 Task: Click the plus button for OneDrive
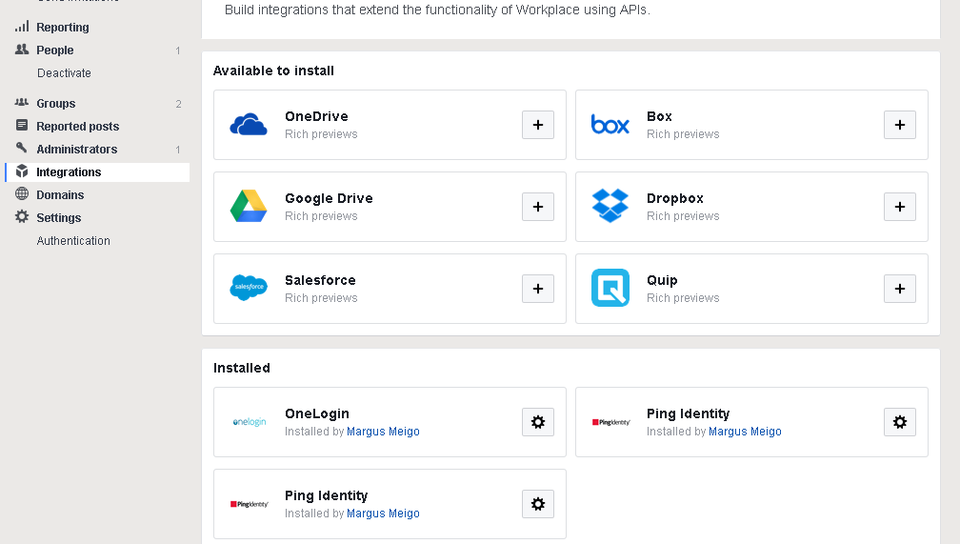[x=537, y=125]
